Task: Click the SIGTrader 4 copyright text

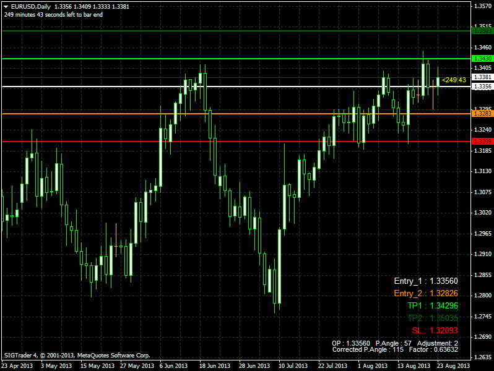Action: point(77,356)
